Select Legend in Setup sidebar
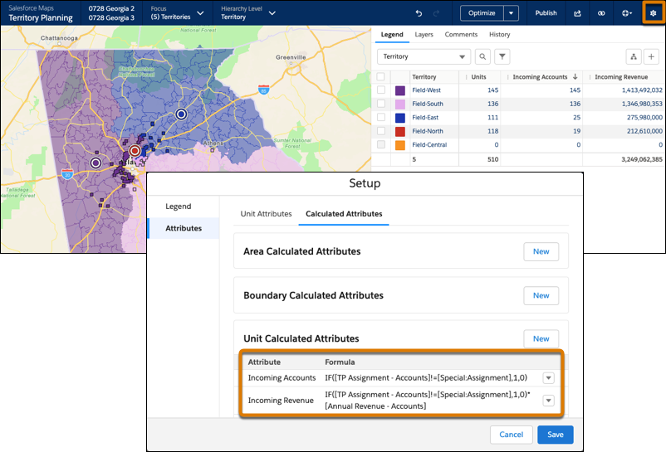The height and width of the screenshot is (452, 666). (x=178, y=206)
